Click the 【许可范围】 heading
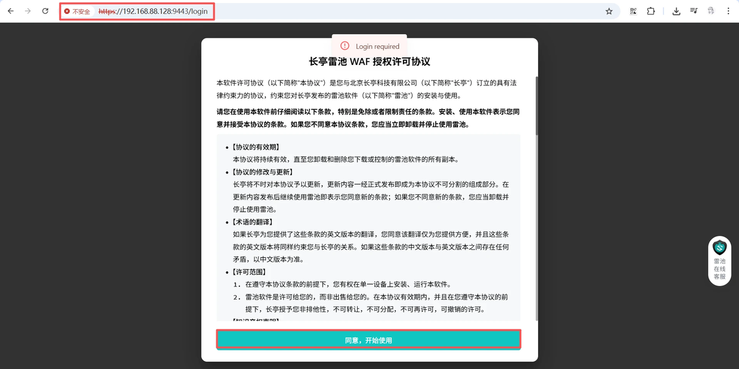This screenshot has height=369, width=739. coord(249,272)
